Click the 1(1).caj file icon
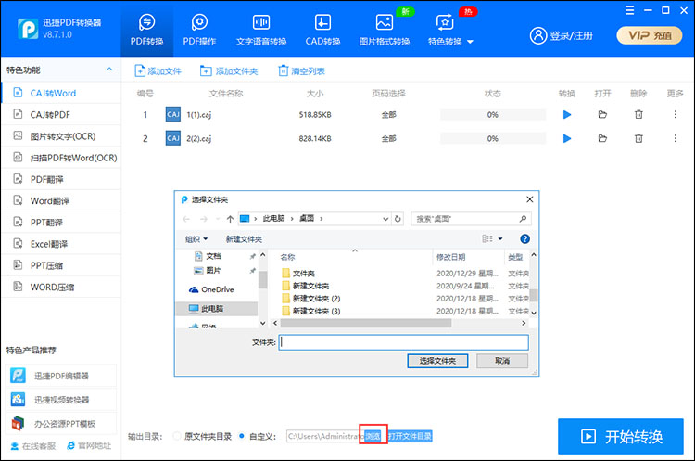Screen dimensions: 695x461 click(x=173, y=114)
